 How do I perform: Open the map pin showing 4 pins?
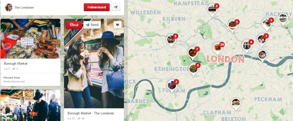click(x=247, y=46)
